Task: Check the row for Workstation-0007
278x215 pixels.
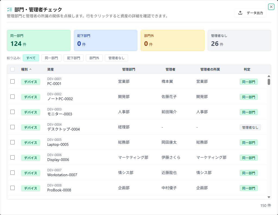Action: pos(12,173)
